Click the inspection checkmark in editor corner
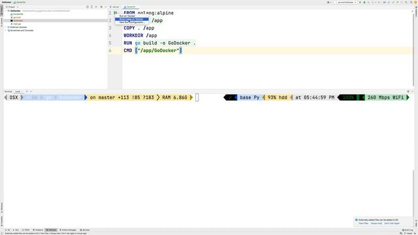Viewport: 418px width, 235px height. point(412,12)
